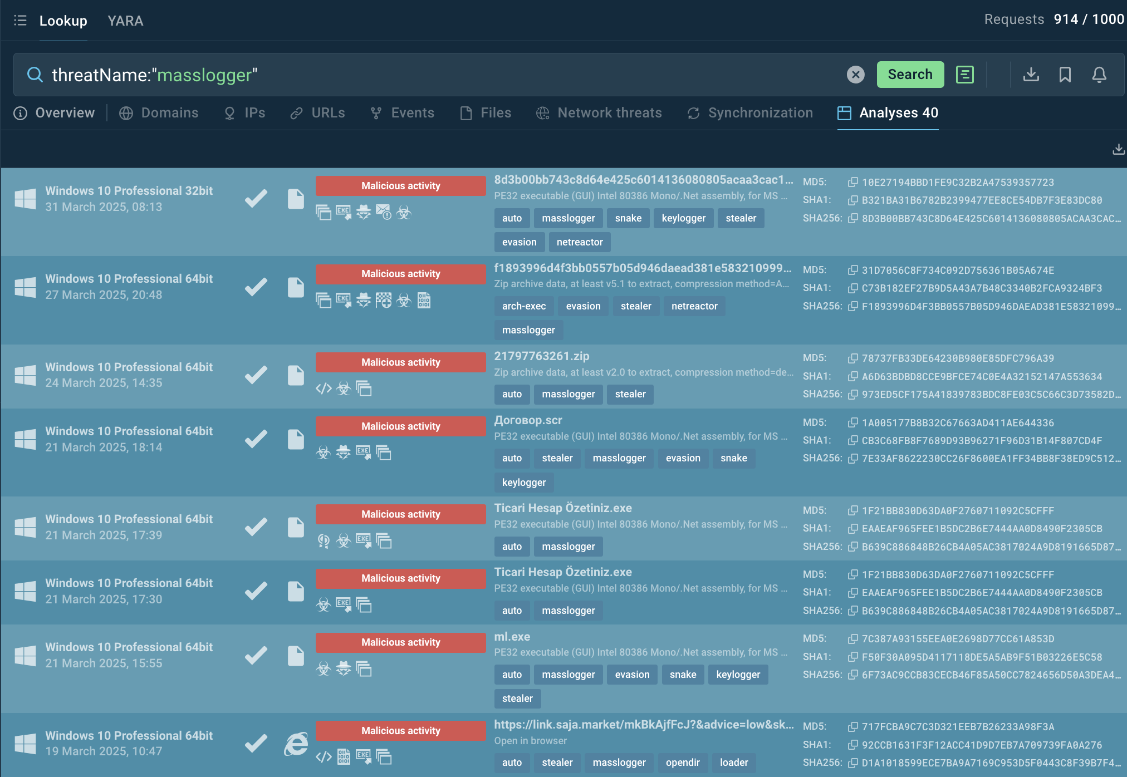Copy MD5 78737FB33DE64230 hash
The image size is (1127, 777).
tap(852, 358)
